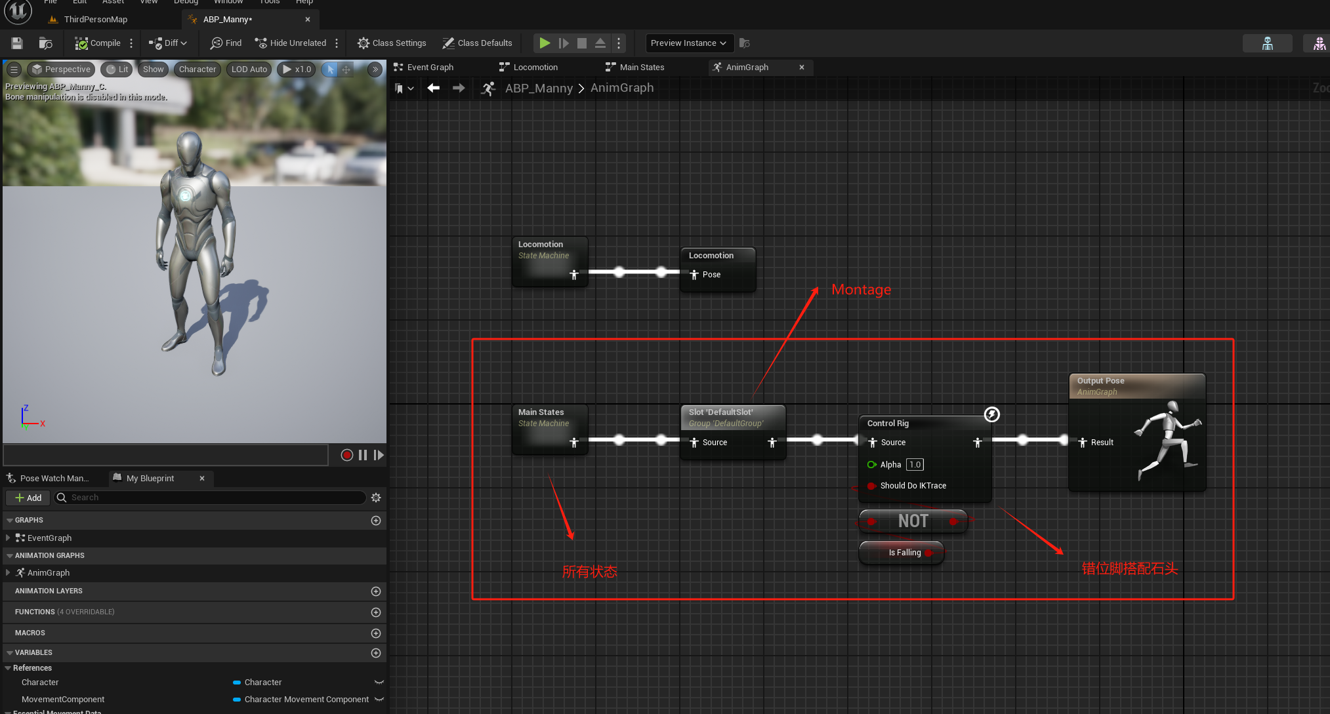The width and height of the screenshot is (1330, 714).
Task: Toggle the Lit view mode button
Action: (x=117, y=69)
